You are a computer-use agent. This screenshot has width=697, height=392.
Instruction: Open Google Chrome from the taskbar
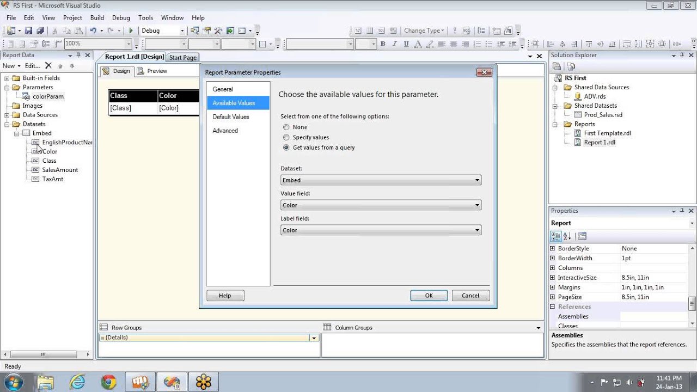(108, 382)
